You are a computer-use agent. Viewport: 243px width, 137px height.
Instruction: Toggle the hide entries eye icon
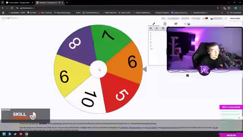point(176,24)
